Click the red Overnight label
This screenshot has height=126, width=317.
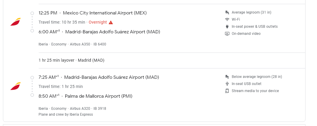coord(98,22)
